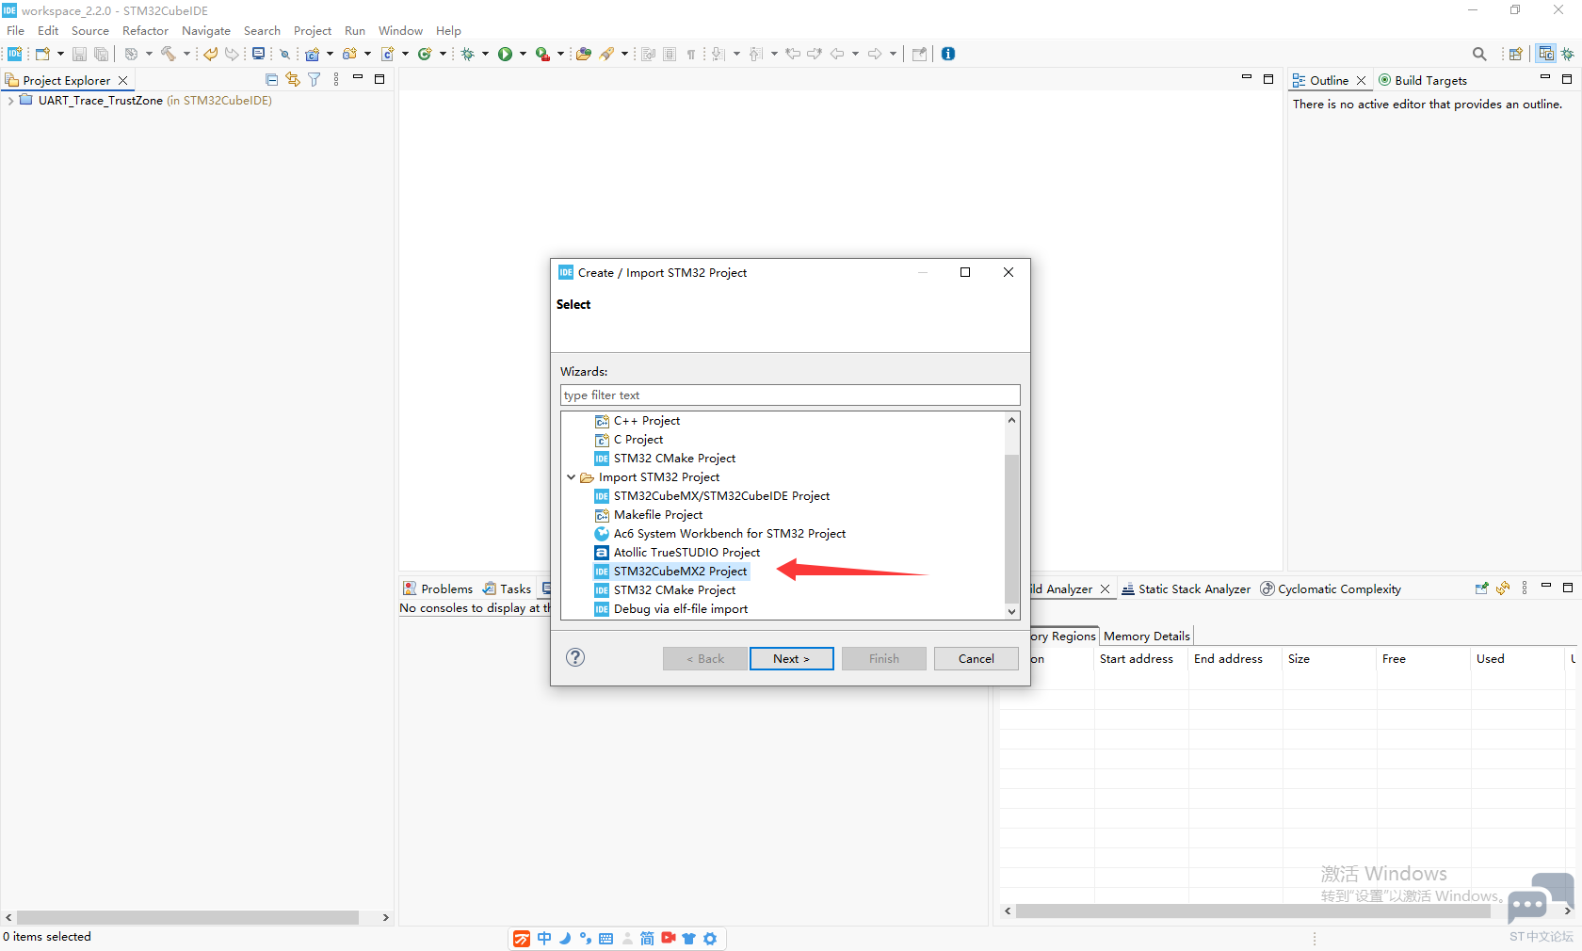Click the External Tools run icon
The height and width of the screenshot is (951, 1582).
tap(542, 54)
